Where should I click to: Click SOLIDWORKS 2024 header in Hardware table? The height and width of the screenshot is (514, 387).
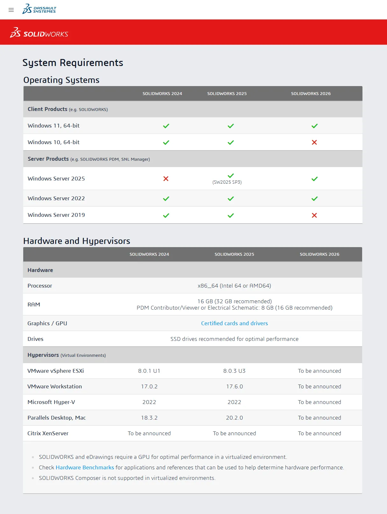click(x=149, y=254)
